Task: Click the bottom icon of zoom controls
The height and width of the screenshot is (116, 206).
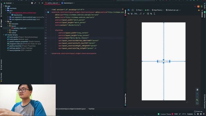Action: coord(197,103)
